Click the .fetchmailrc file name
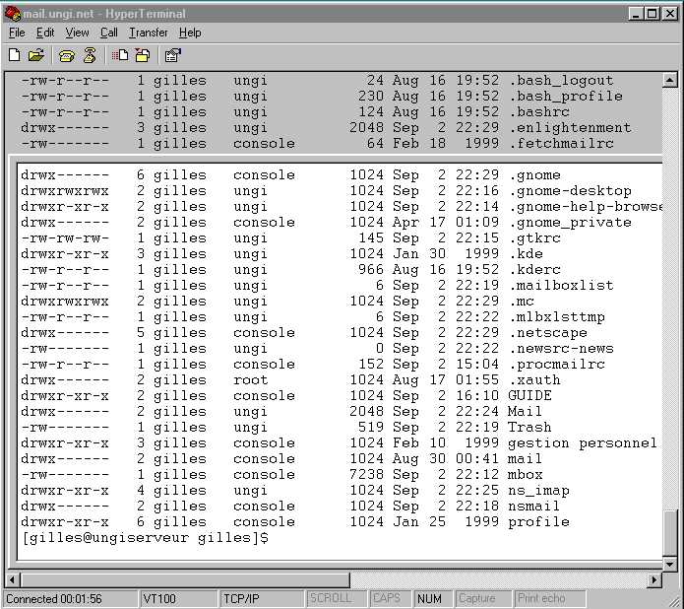 561,143
